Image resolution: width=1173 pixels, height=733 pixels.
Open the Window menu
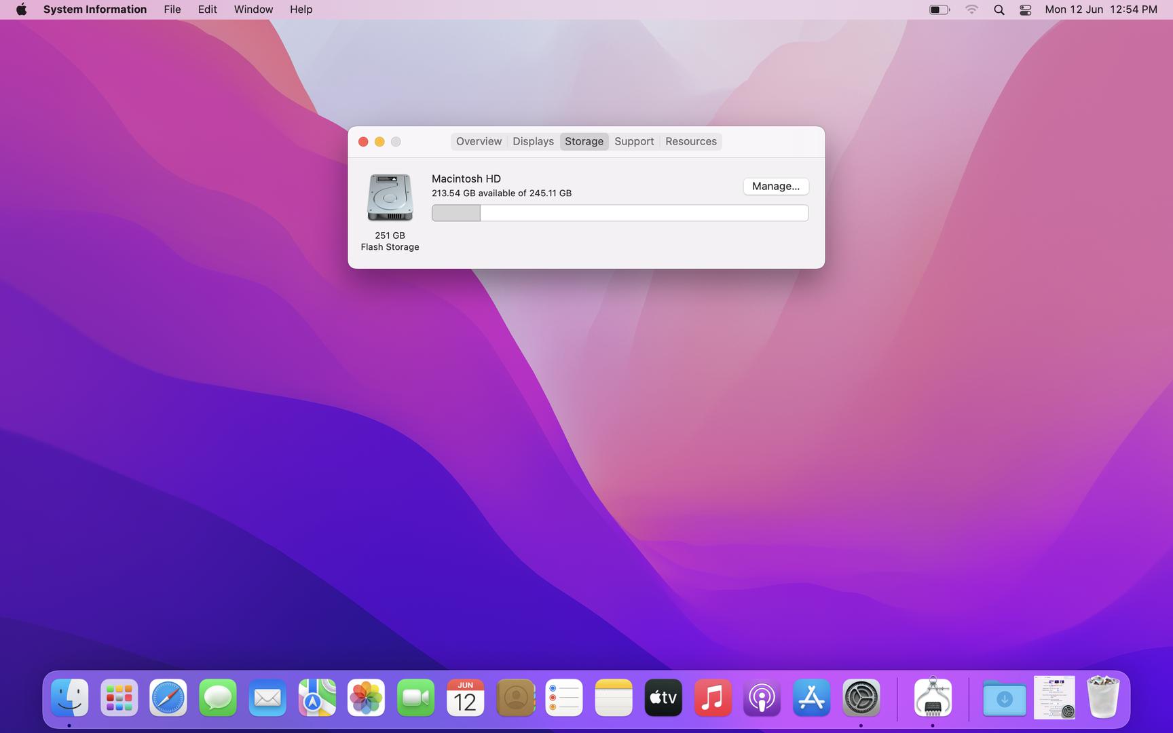[253, 10]
